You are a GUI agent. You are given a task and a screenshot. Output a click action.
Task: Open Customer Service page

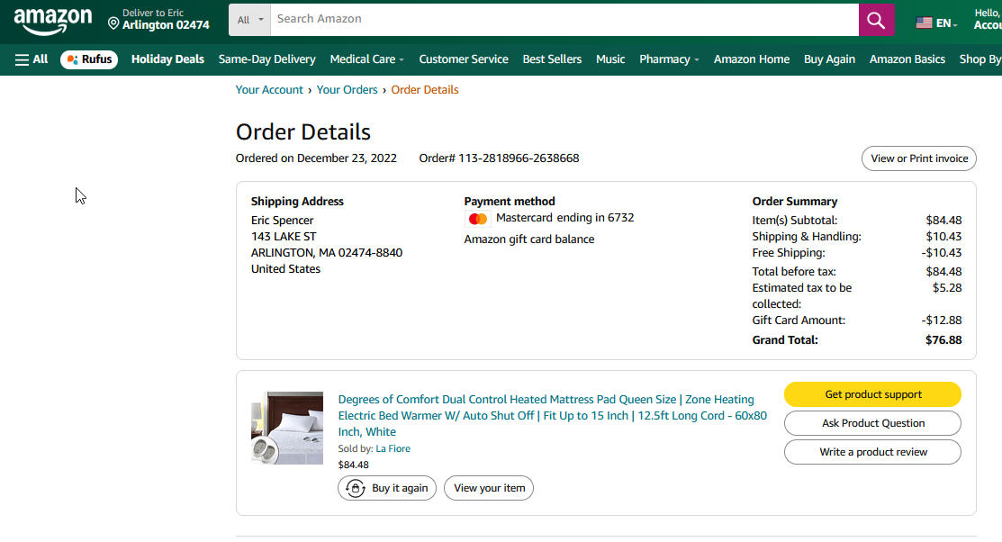(x=464, y=59)
